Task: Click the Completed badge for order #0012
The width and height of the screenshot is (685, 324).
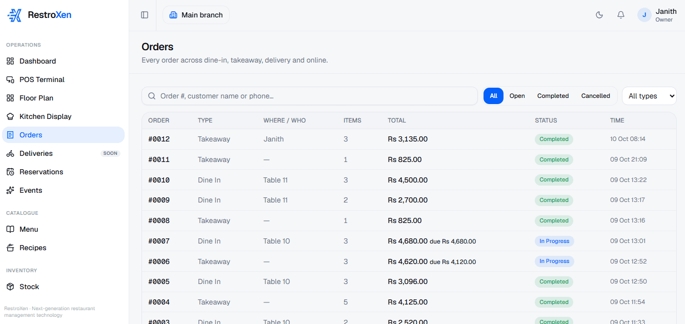Action: (x=554, y=139)
